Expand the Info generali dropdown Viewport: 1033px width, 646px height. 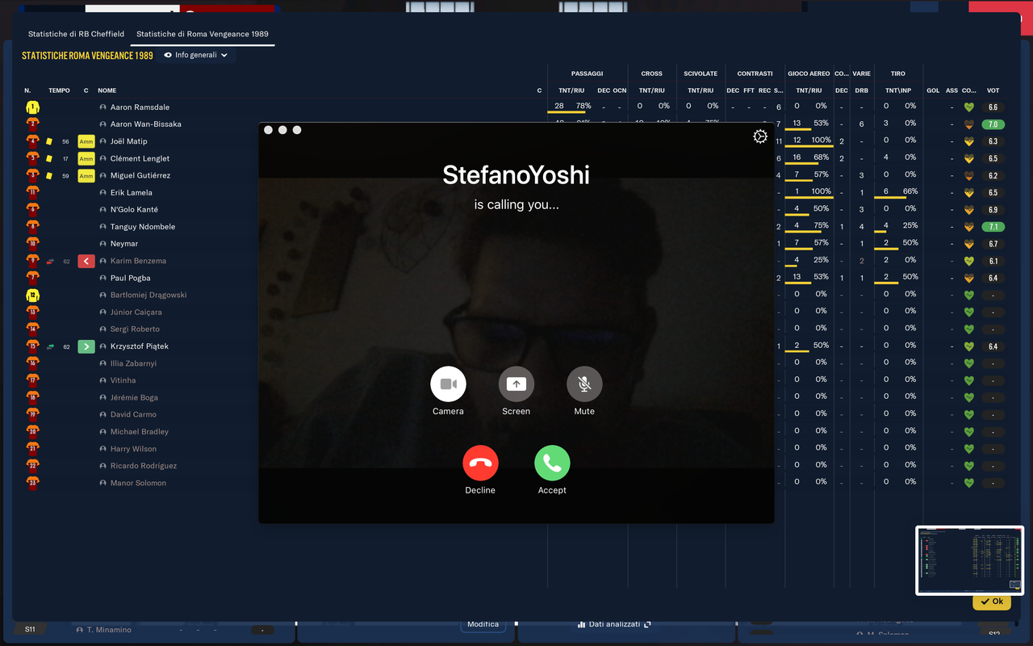(196, 56)
